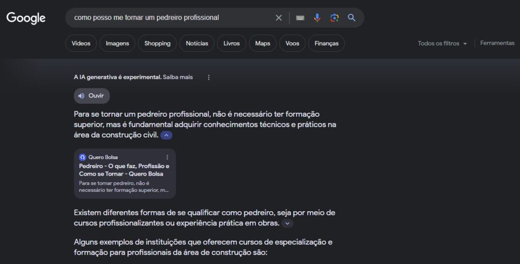This screenshot has width=520, height=264.
Task: Clear the search query with X icon
Action: point(279,18)
